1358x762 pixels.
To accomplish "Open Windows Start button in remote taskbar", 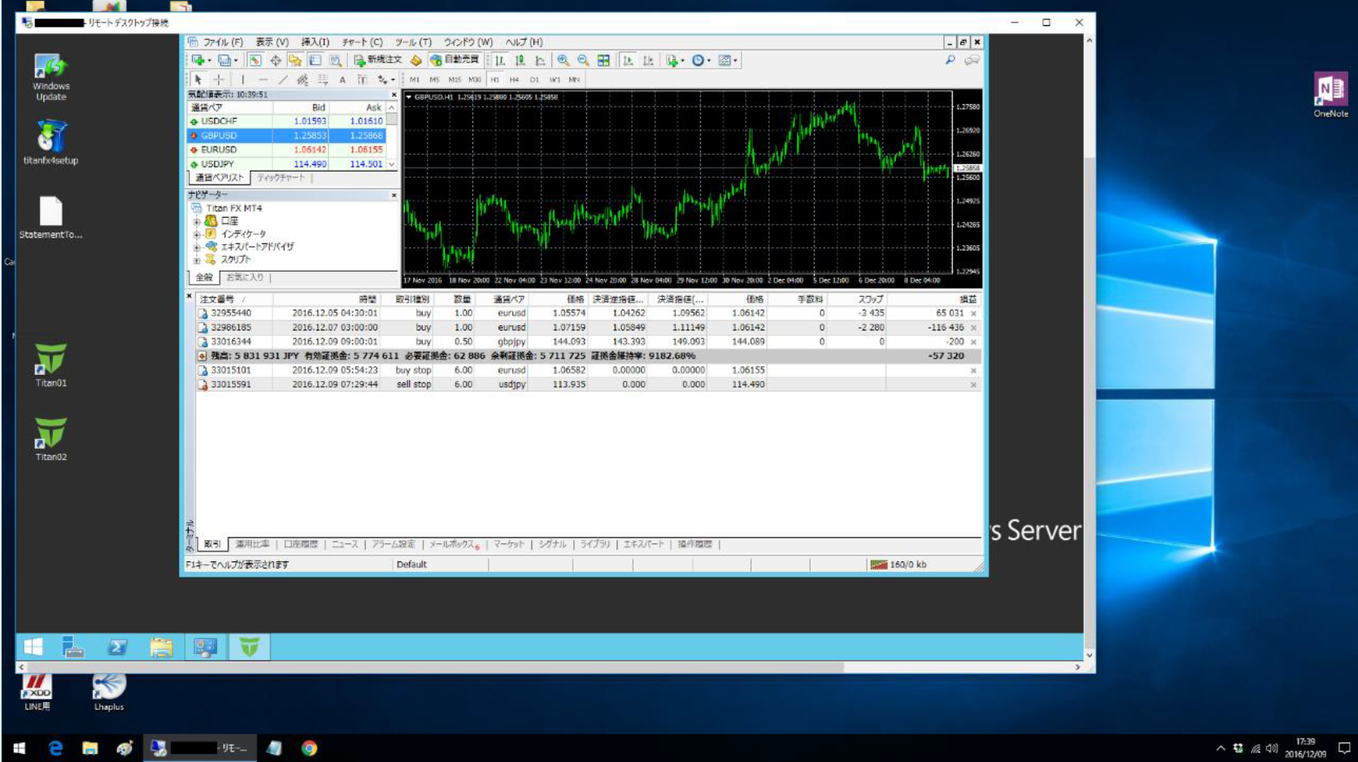I will point(33,647).
